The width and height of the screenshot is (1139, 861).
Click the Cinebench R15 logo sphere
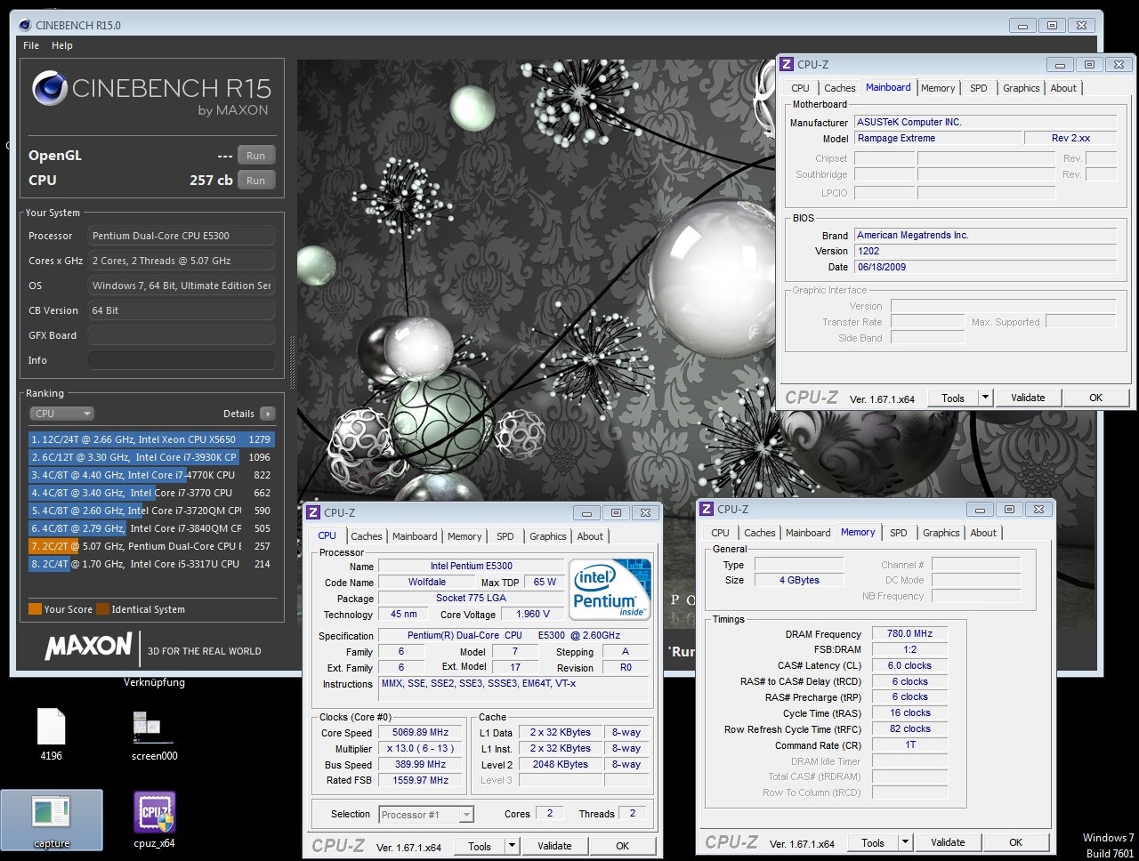point(50,88)
